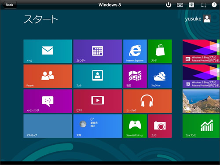Click the Windows 8 title text
Image resolution: width=220 pixels, height=165 pixels.
110,5
